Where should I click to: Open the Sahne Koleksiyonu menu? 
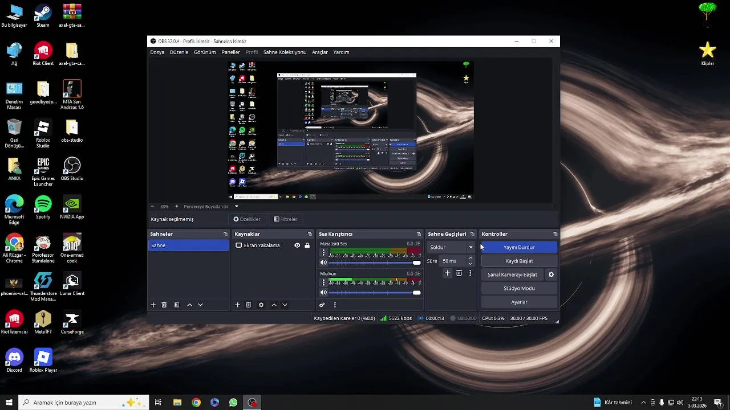[x=285, y=52]
